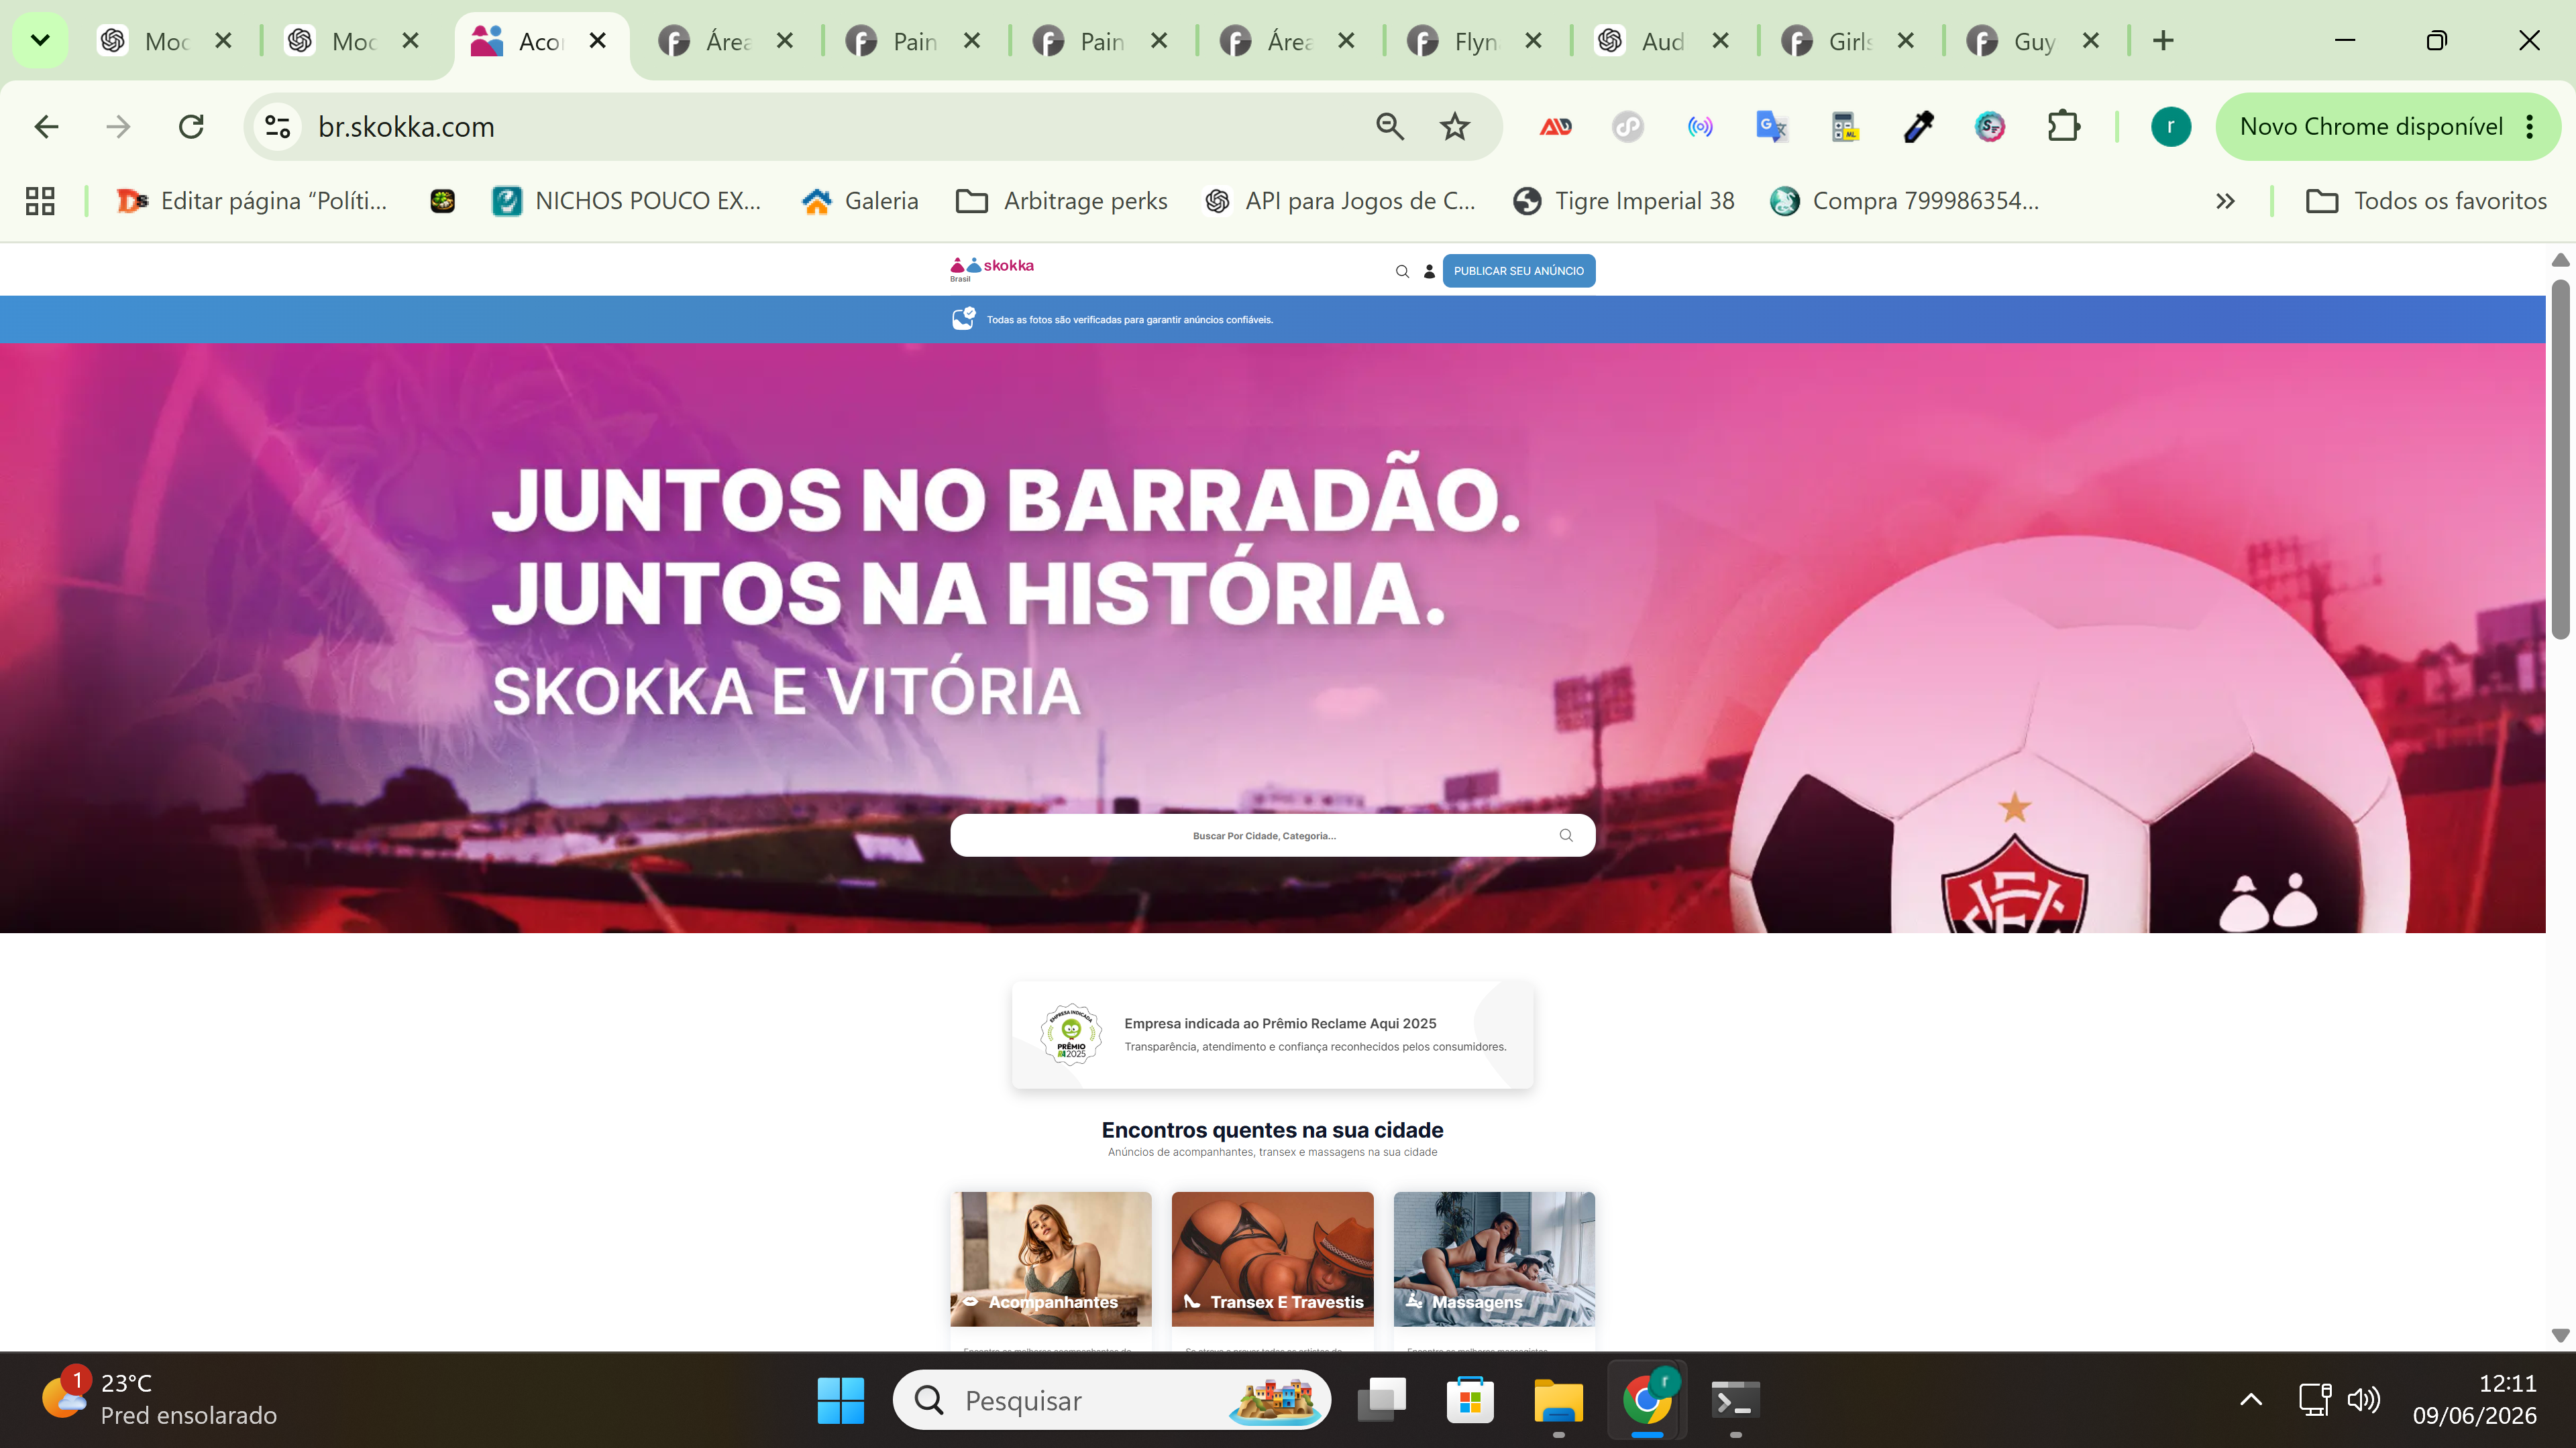The width and height of the screenshot is (2576, 1448).
Task: Open the Extensions puzzle piece menu
Action: (x=2063, y=127)
